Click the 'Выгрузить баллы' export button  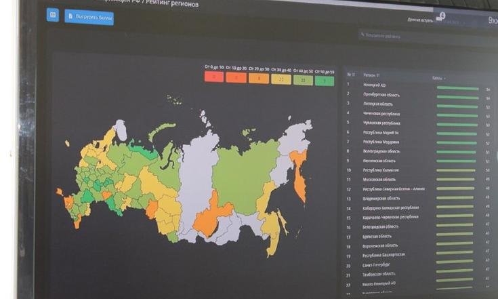click(89, 18)
